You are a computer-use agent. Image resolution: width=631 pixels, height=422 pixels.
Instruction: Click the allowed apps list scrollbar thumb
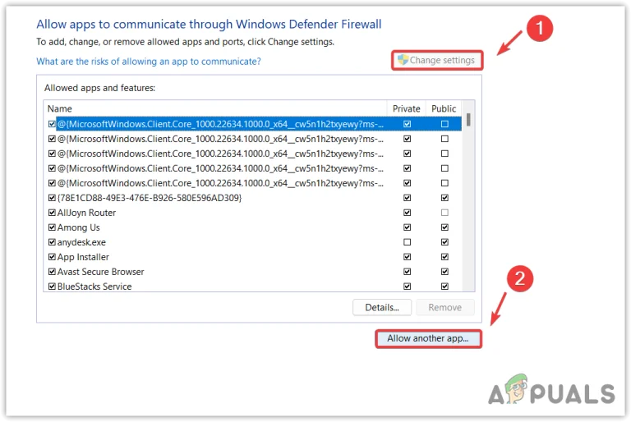point(468,120)
